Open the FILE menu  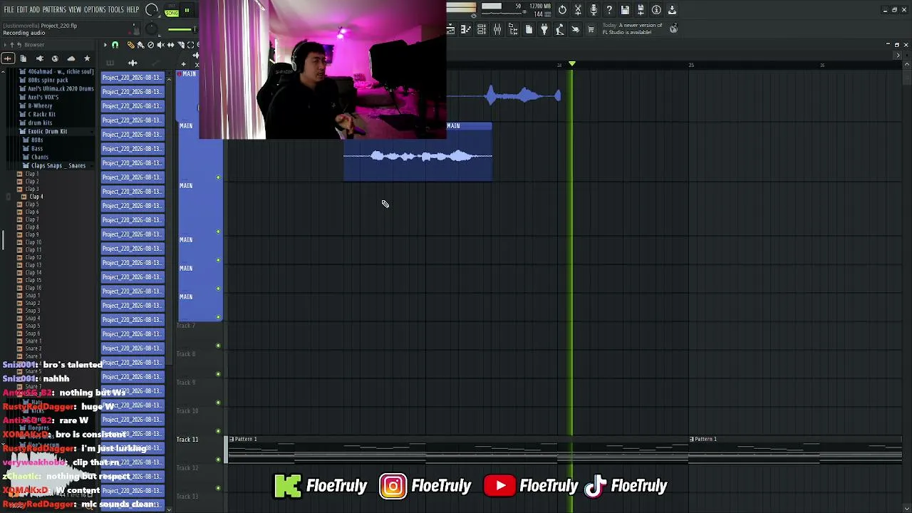(9, 10)
